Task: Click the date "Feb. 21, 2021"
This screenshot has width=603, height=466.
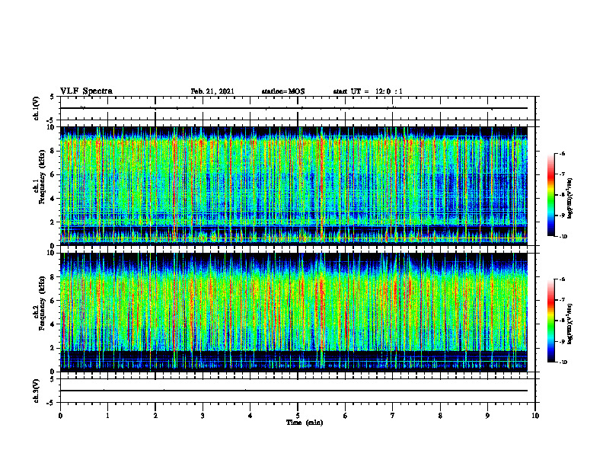Action: point(212,91)
